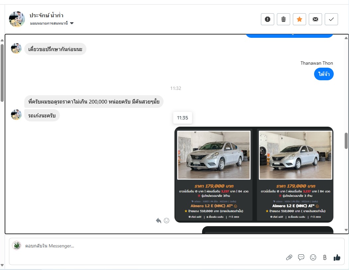This screenshot has height=270, width=349.
Task: Send a thumbs-up like
Action: [x=337, y=257]
